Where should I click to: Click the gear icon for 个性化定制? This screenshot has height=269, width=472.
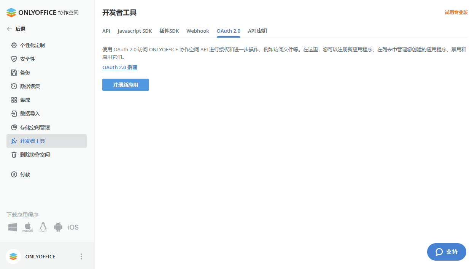click(14, 45)
